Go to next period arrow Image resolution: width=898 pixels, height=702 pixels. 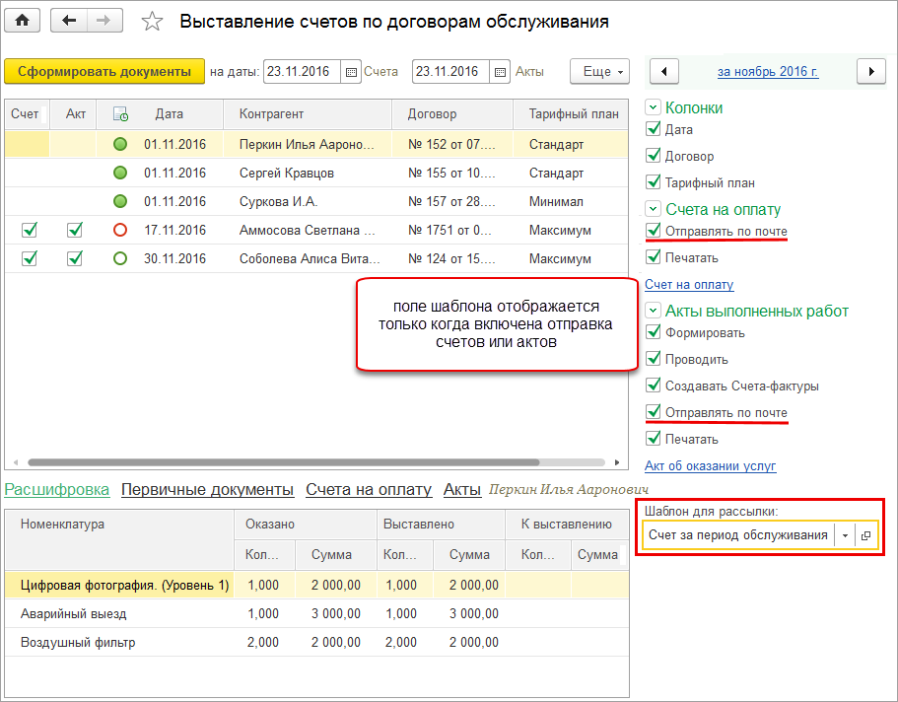tap(871, 72)
